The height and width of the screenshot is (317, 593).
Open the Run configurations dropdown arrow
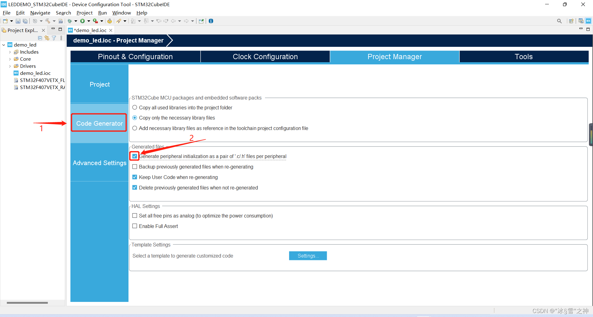point(89,21)
